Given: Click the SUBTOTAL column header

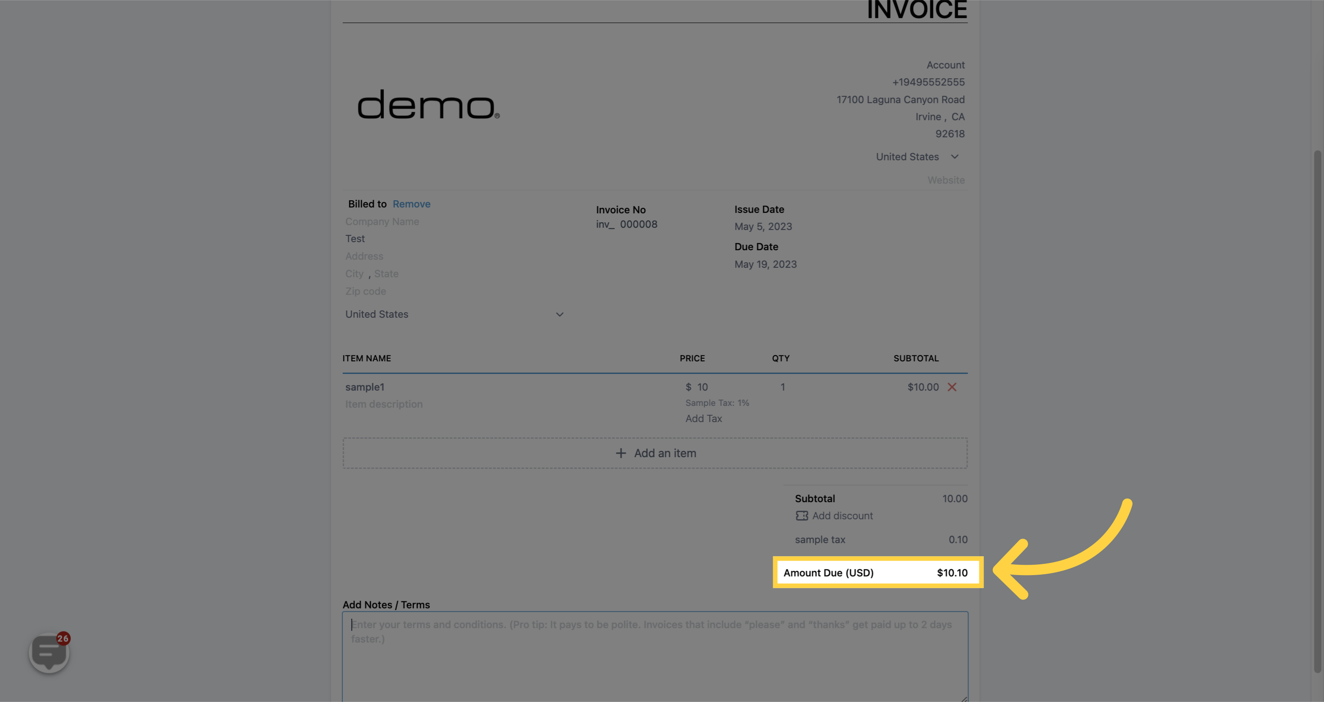Looking at the screenshot, I should [x=915, y=359].
